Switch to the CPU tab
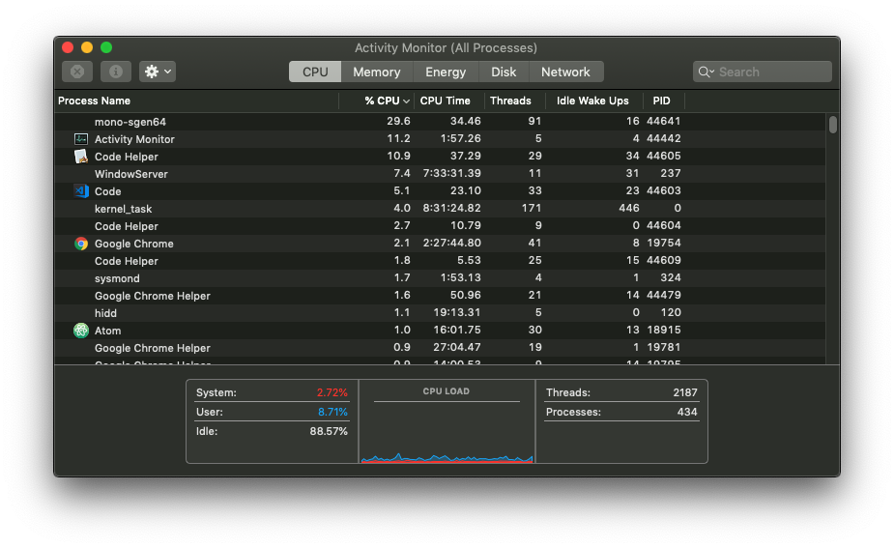Viewport: 894px width, 548px height. (315, 72)
